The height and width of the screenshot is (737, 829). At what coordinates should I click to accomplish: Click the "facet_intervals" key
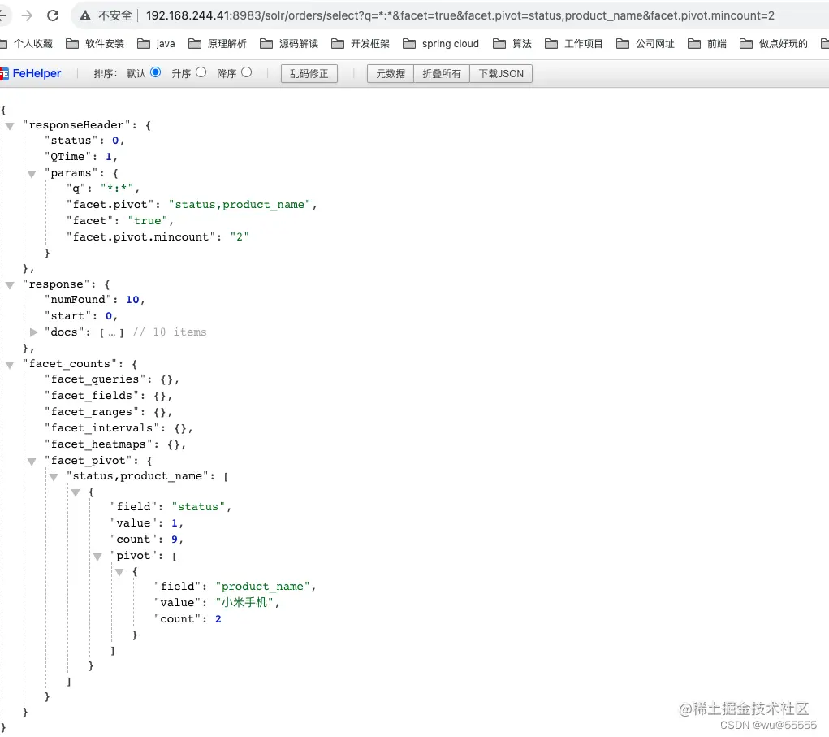pos(101,428)
